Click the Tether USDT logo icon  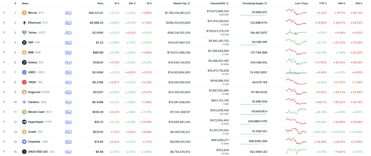tap(24, 33)
